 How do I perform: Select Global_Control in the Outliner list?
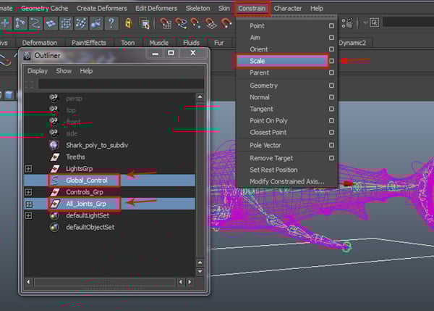click(85, 181)
